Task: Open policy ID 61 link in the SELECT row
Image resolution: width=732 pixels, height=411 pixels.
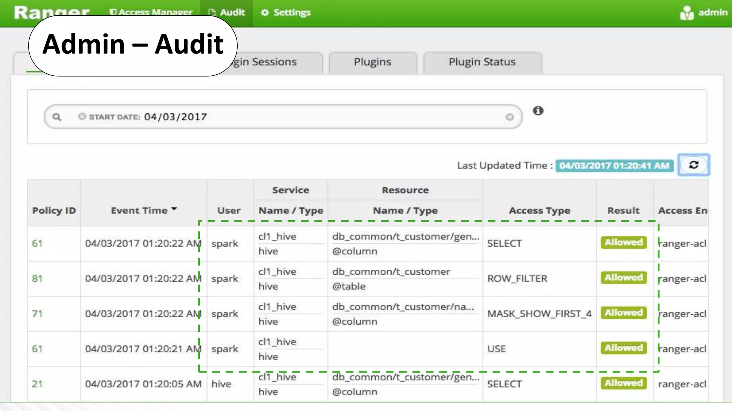Action: coord(37,244)
